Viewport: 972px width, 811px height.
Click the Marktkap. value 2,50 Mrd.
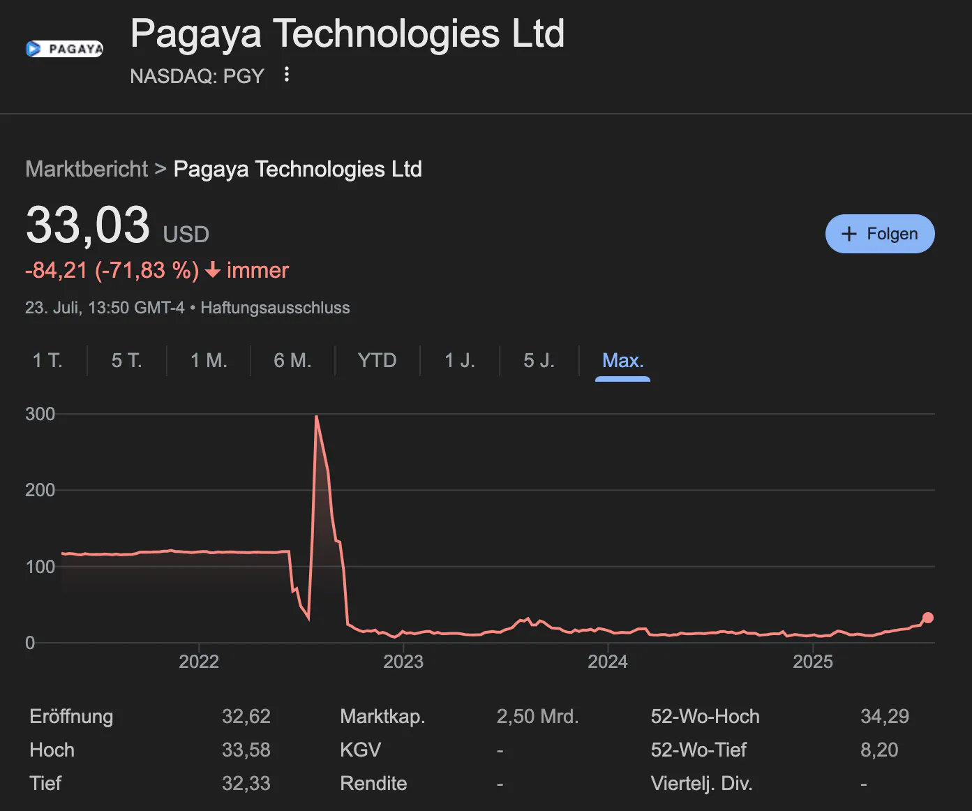(538, 716)
